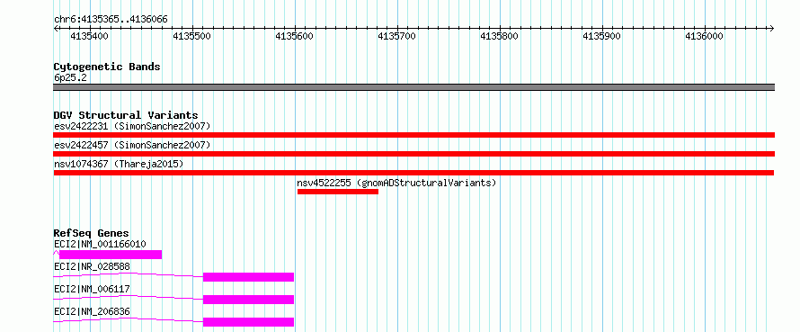Image resolution: width=800 pixels, height=332 pixels.
Task: Click the esv2422231 structural variant bar
Action: [413, 135]
